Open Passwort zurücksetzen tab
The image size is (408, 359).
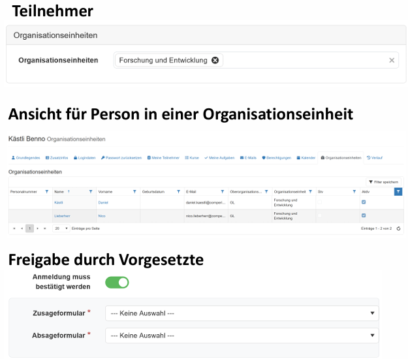click(x=121, y=158)
